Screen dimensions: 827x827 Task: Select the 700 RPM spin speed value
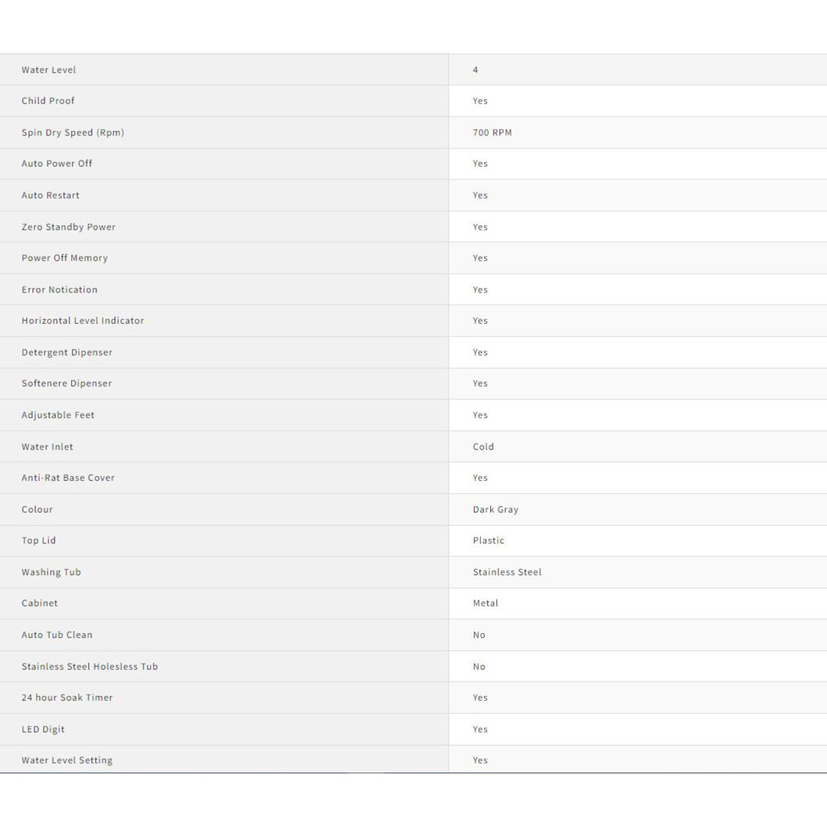click(x=492, y=132)
